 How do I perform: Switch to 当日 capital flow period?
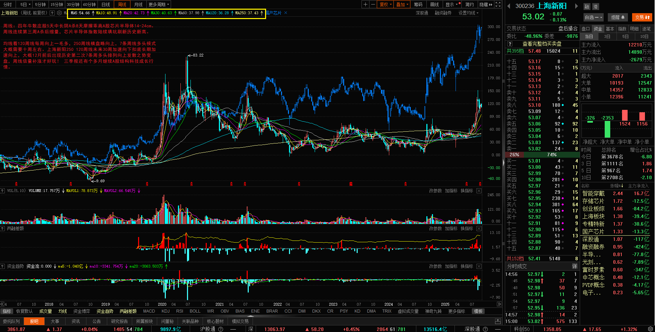click(x=589, y=36)
